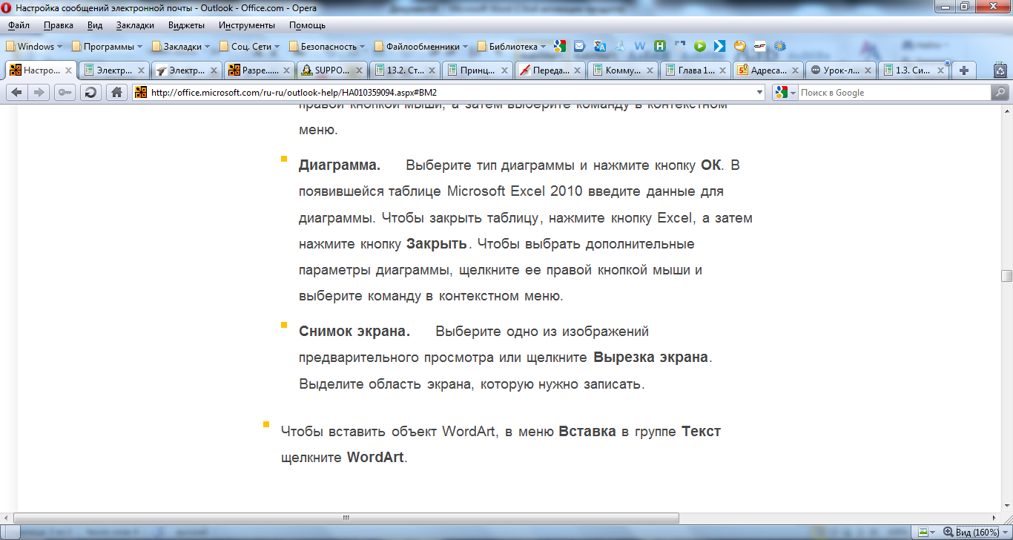1013x540 pixels.
Task: Open the search engine selector dropdown
Action: pos(785,93)
